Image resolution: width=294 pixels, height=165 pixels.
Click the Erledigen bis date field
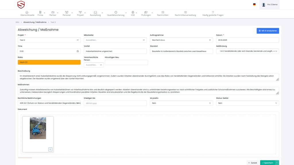point(115,103)
